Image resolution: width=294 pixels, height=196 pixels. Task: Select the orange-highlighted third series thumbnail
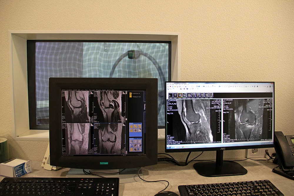coord(180,95)
